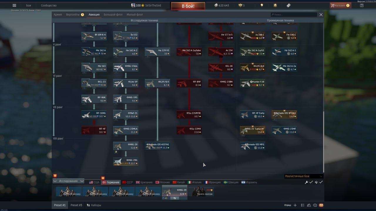This screenshot has height=211, width=376.
Task: Open the Реалистичные бои game mode dropdown
Action: click(304, 176)
